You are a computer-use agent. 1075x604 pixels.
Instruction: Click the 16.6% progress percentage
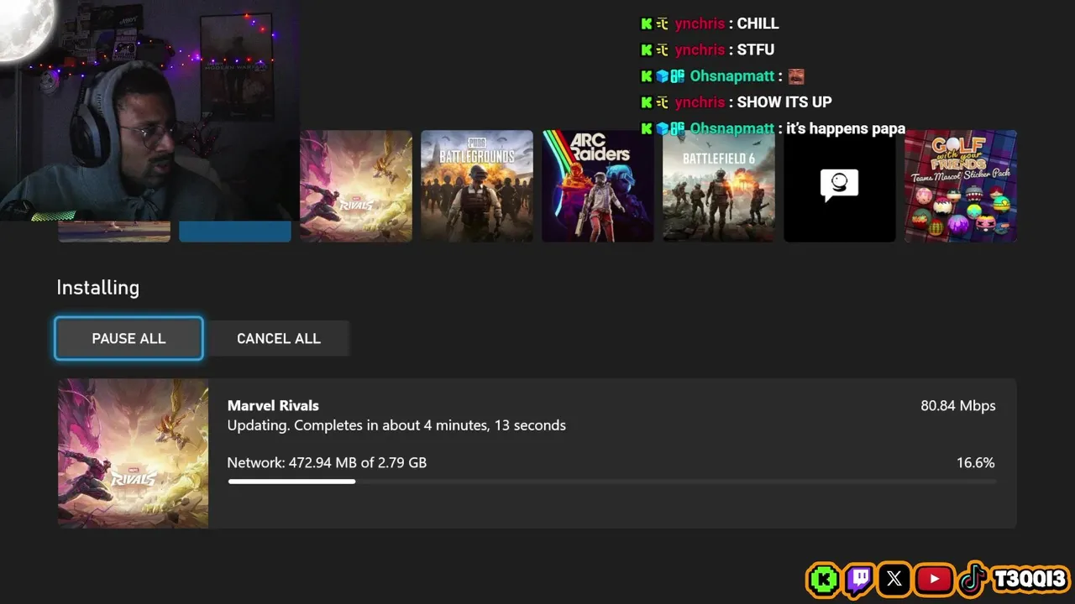[976, 462]
